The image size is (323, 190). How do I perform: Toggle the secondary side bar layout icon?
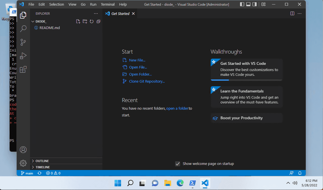pos(255,4)
